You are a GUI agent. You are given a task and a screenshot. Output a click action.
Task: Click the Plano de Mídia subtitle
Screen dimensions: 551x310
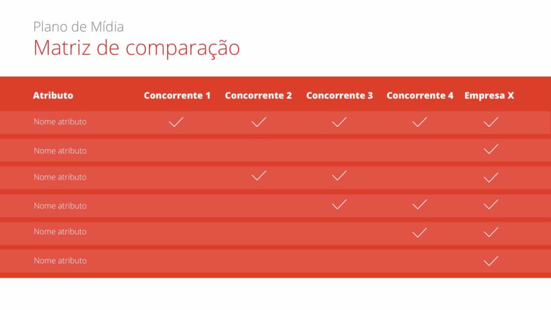[79, 26]
